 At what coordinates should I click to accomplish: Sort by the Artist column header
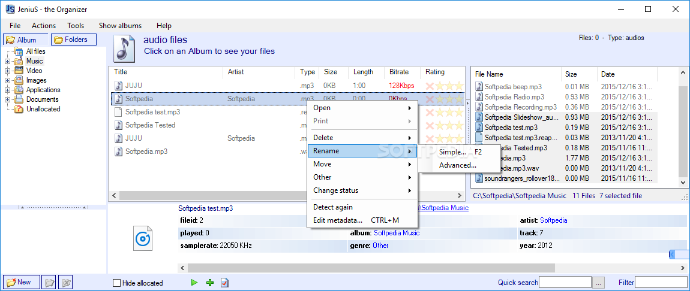click(x=259, y=72)
